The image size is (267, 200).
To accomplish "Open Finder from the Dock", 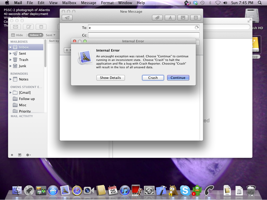I will tap(17, 191).
